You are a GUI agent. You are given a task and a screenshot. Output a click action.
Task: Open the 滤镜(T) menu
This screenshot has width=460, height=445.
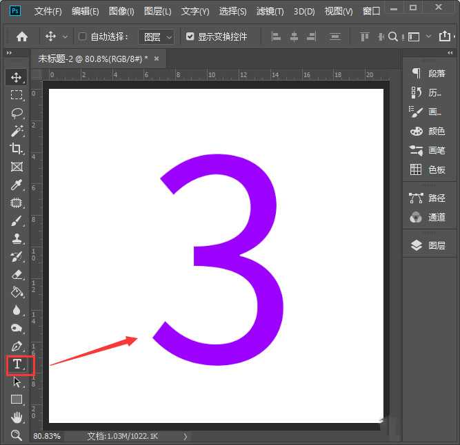[270, 12]
